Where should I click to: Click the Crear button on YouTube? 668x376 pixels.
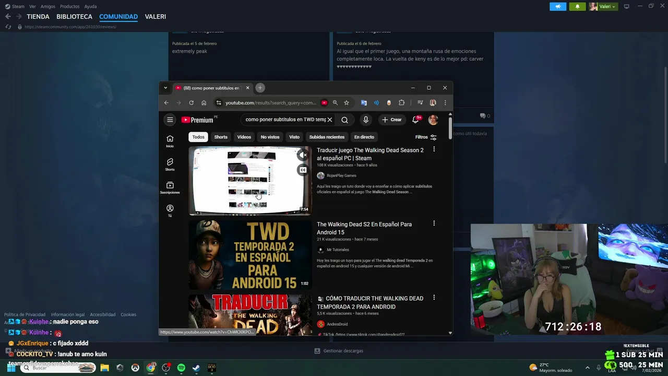392,120
